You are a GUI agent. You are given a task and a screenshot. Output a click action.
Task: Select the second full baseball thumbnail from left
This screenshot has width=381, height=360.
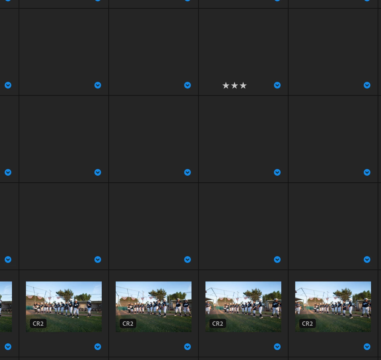click(x=154, y=306)
